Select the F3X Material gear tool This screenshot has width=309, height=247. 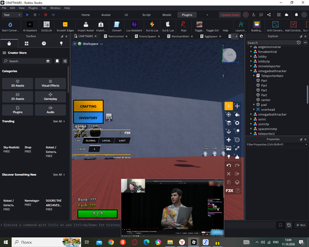point(237,123)
